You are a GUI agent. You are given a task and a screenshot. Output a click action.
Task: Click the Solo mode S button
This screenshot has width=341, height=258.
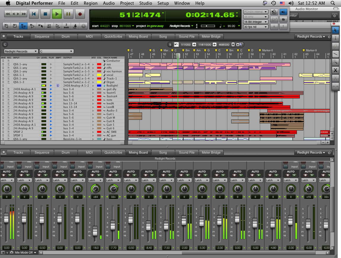pyautogui.click(x=283, y=19)
